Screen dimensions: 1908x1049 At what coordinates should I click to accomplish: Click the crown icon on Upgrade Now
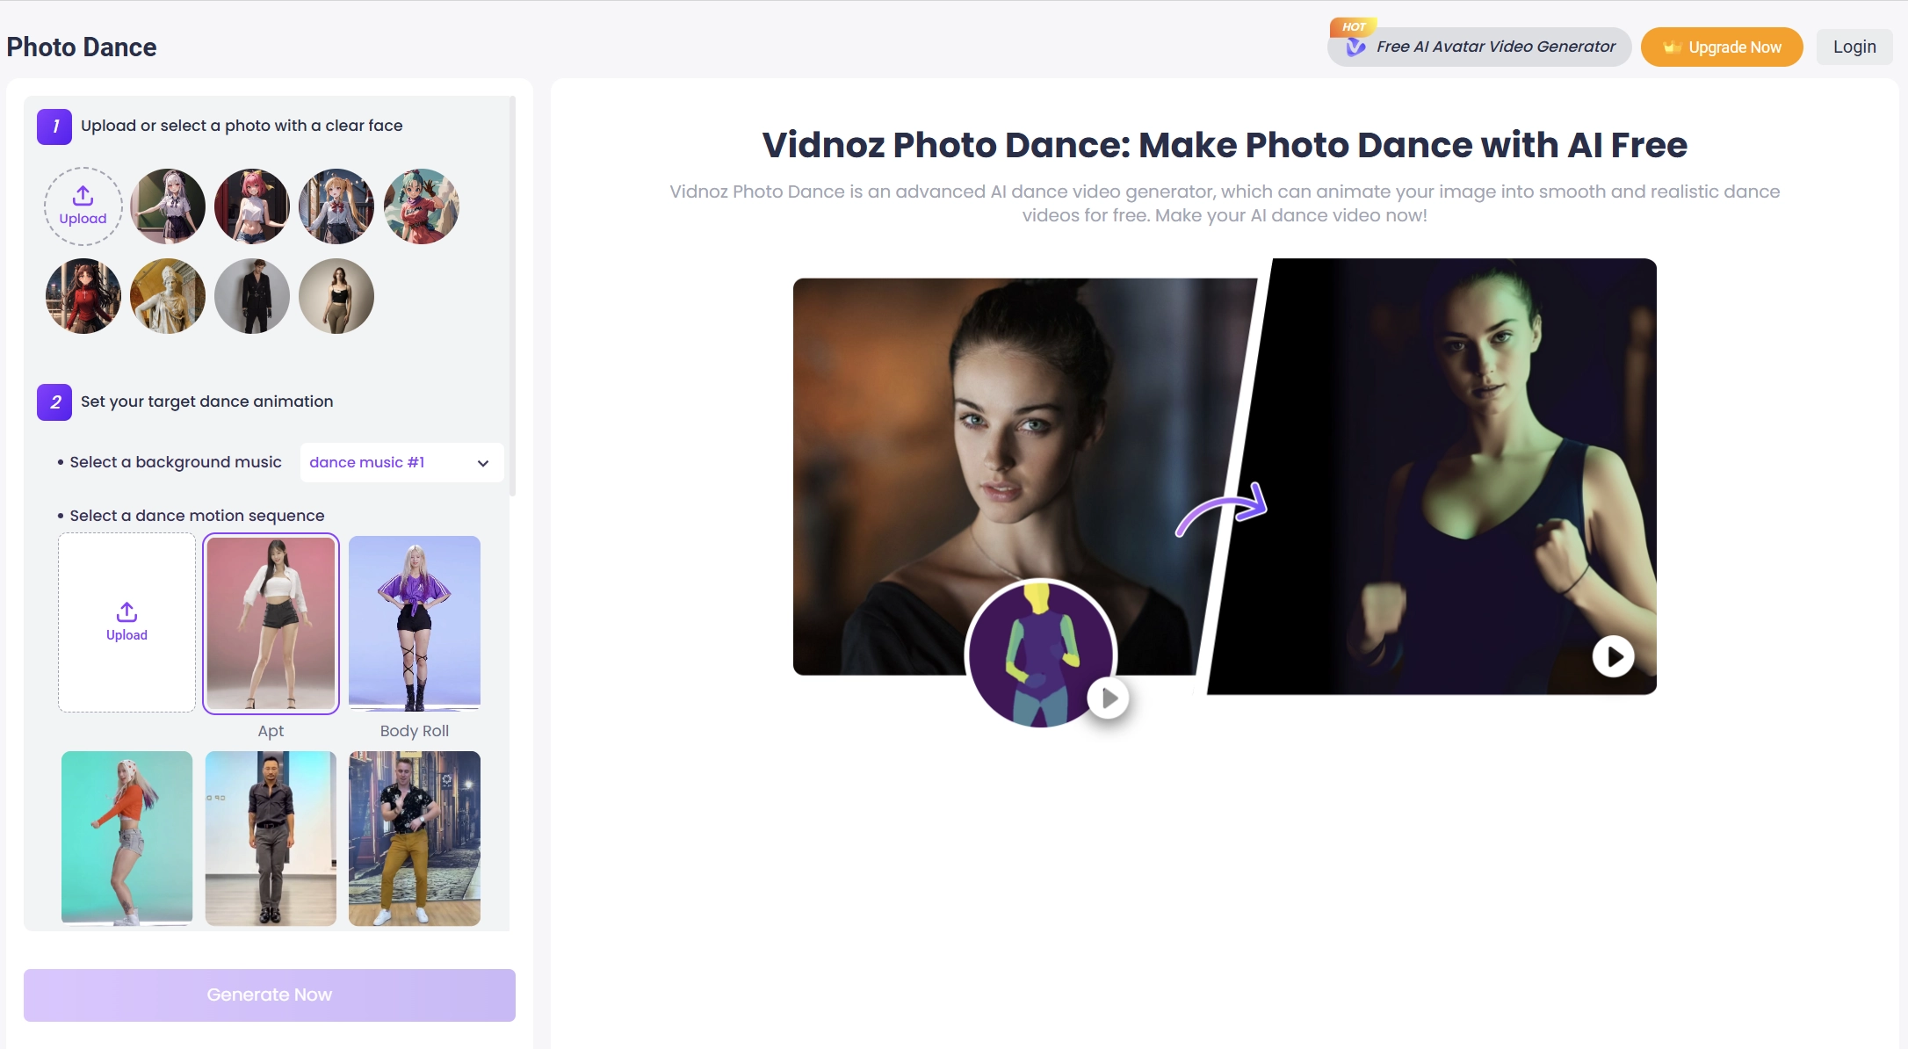[1671, 47]
